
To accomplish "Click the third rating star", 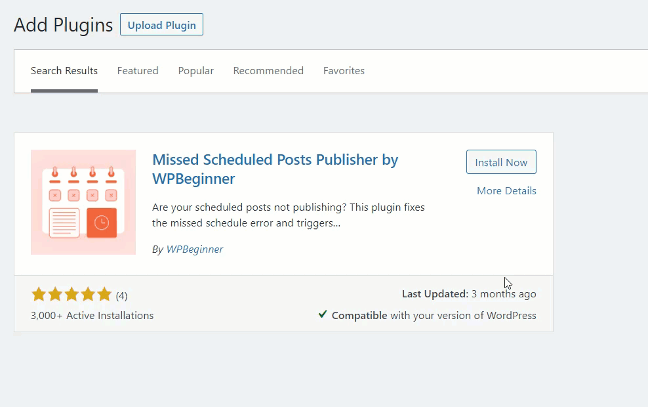I will point(71,294).
